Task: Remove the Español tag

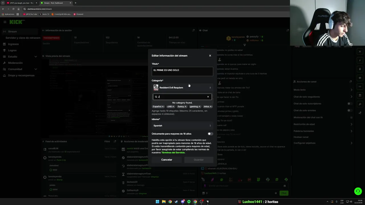Action: coord(163,106)
